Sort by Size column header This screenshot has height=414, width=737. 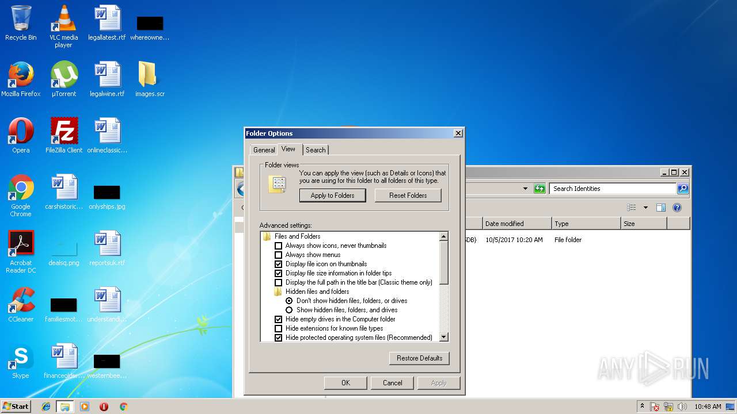(644, 224)
